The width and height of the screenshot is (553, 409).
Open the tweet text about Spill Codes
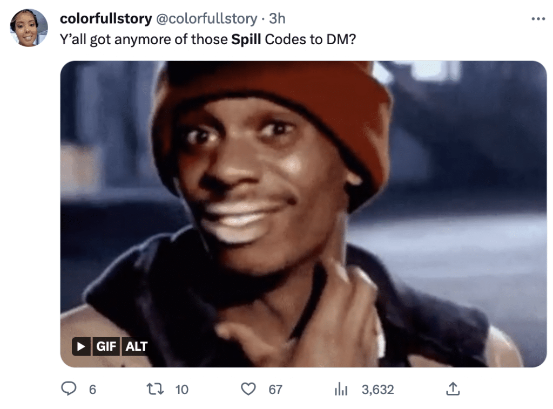click(208, 39)
